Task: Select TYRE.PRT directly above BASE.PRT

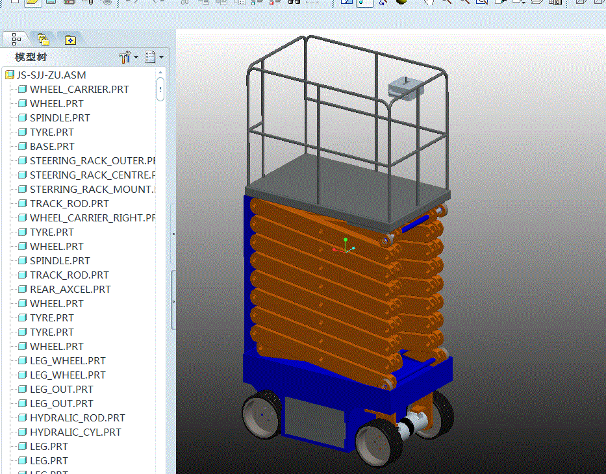Action: (x=46, y=132)
